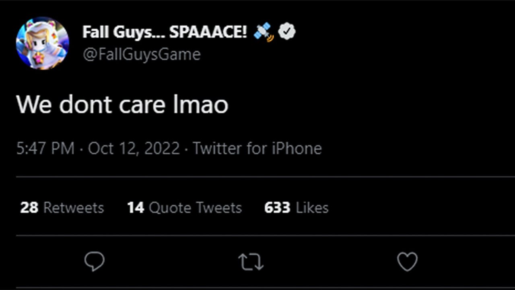Click the verified checkmark badge
The image size is (515, 290).
coord(287,32)
